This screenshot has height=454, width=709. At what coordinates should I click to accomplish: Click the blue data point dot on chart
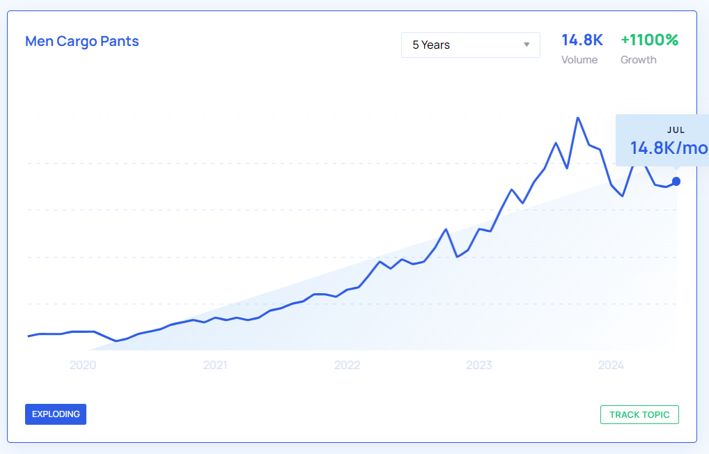pos(676,181)
